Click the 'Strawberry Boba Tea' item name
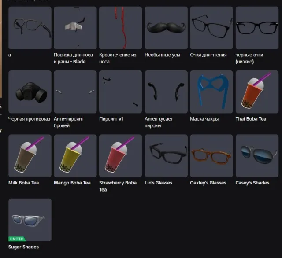282x258 pixels. point(118,186)
